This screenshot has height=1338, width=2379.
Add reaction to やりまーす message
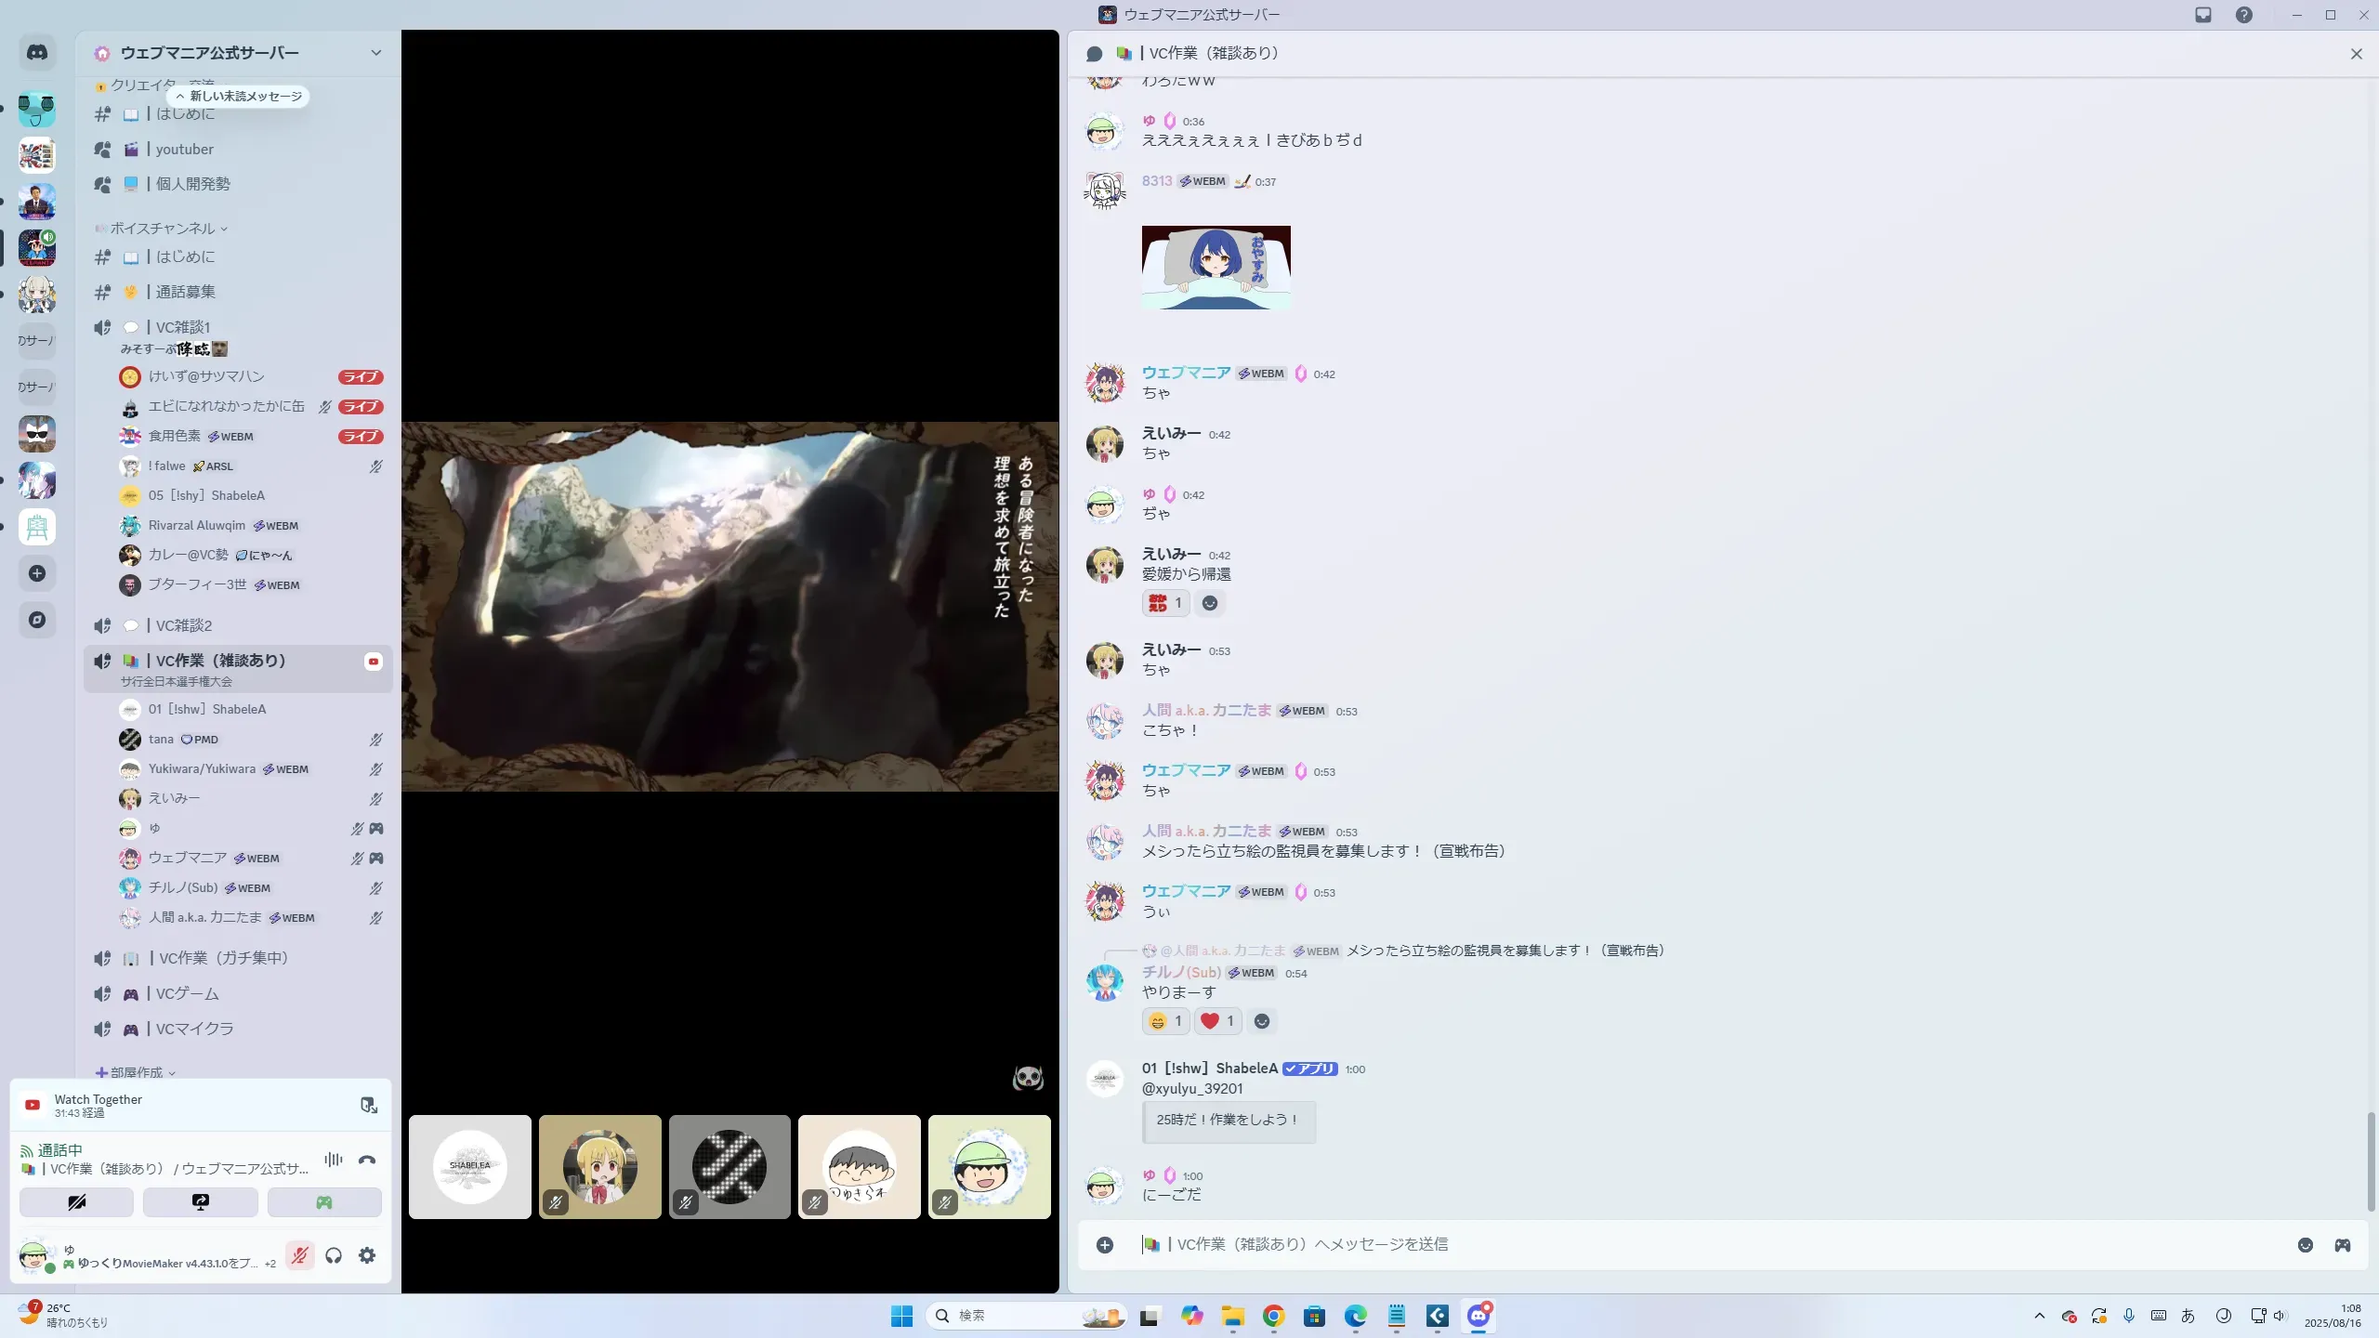pos(1262,1022)
